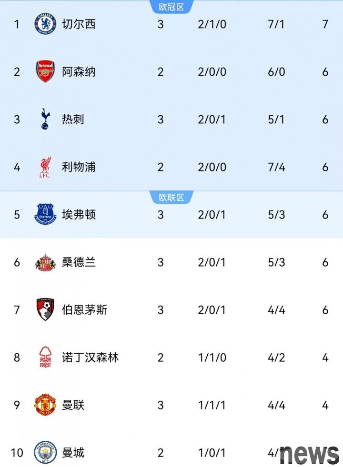Click team name 诺丁汉森林
The height and width of the screenshot is (467, 343).
pyautogui.click(x=91, y=358)
